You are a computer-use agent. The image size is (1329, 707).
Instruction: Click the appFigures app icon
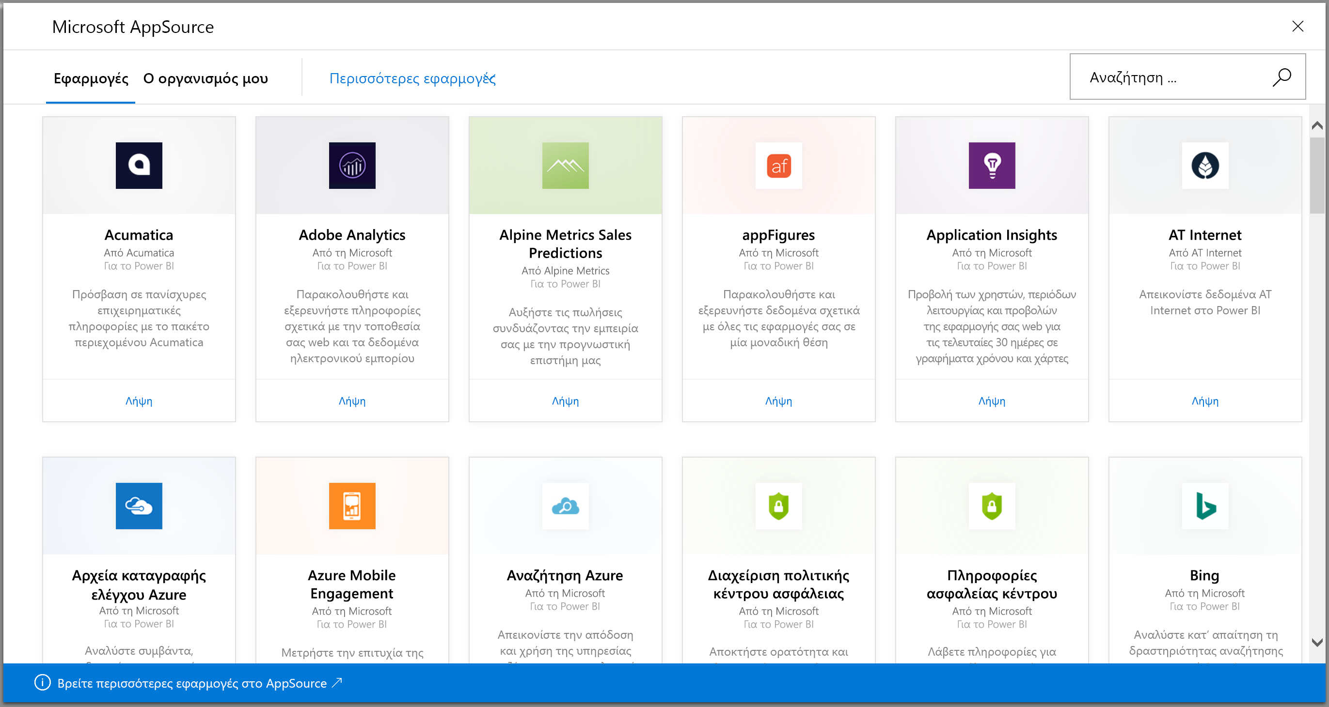click(x=778, y=165)
